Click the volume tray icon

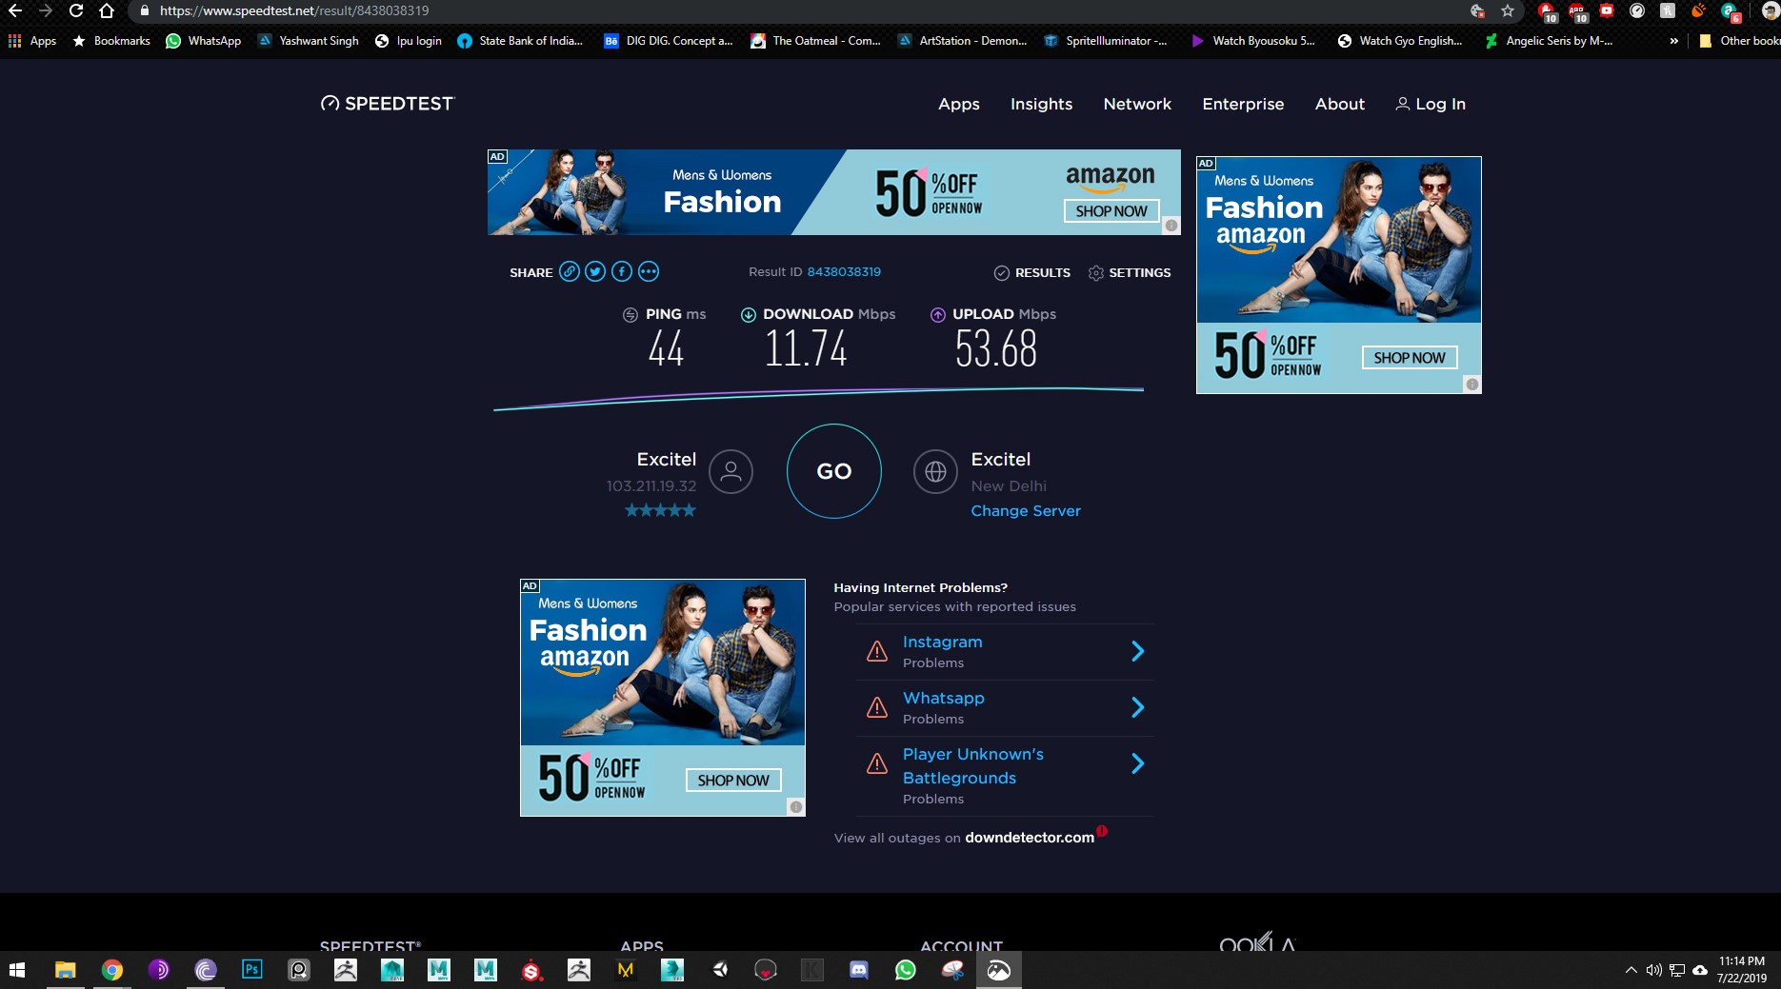[1654, 970]
